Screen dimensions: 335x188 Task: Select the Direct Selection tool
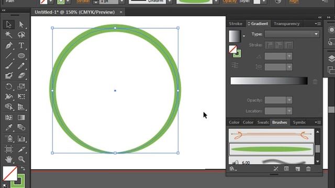21,25
